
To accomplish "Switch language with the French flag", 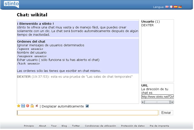I will (x=171, y=7).
